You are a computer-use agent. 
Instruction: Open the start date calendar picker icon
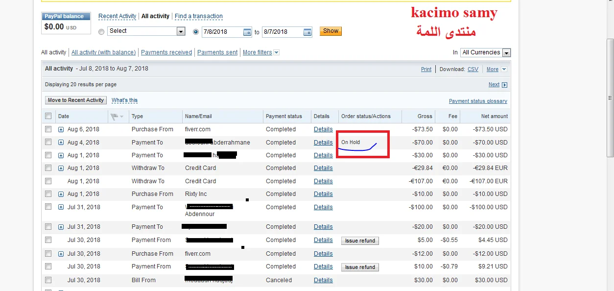(247, 32)
